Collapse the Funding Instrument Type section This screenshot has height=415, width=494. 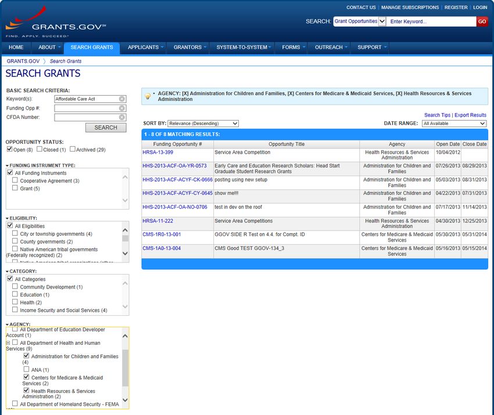(x=7, y=165)
